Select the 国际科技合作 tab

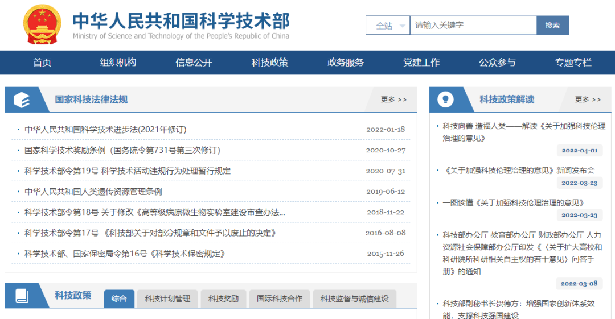click(x=280, y=299)
